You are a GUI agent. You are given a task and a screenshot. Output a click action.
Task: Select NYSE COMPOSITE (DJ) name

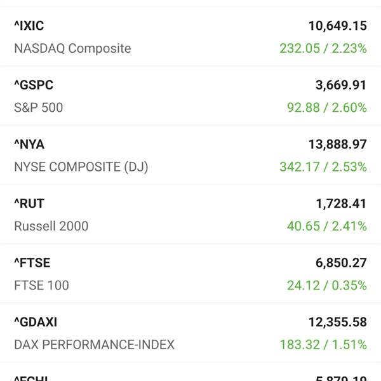(x=81, y=167)
